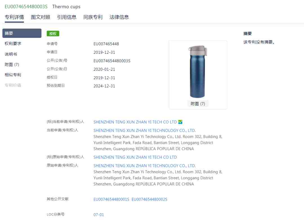Click the application date 2019-12-31

[104, 52]
